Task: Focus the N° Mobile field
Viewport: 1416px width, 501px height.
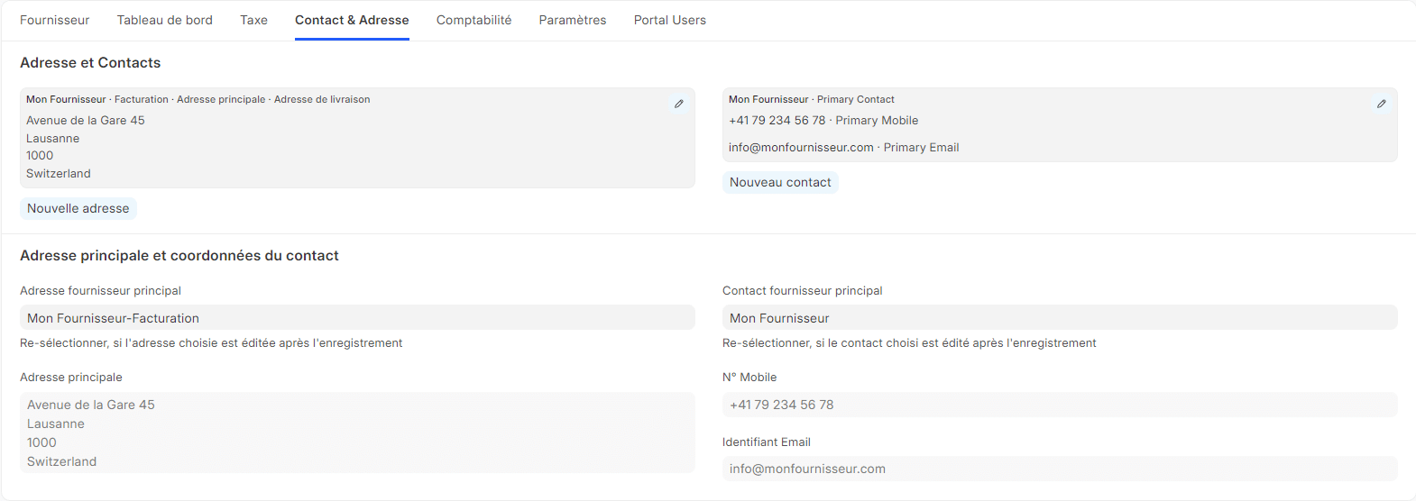Action: pyautogui.click(x=1060, y=405)
